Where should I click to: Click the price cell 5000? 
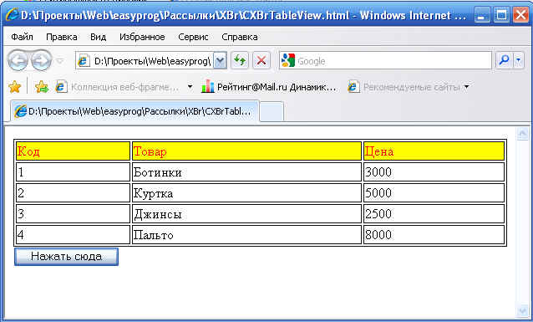click(434, 193)
